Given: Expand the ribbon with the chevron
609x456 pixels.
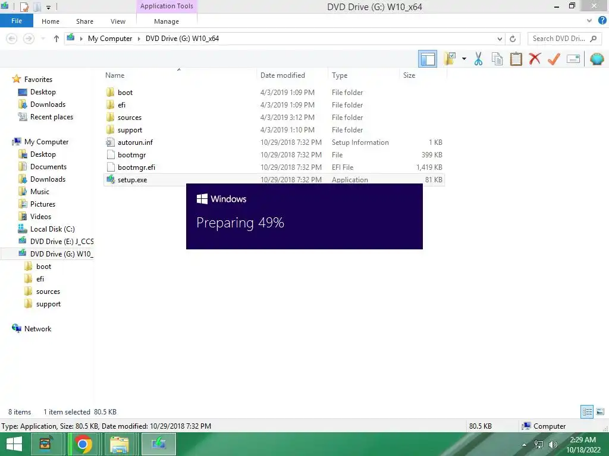Looking at the screenshot, I should (x=589, y=21).
